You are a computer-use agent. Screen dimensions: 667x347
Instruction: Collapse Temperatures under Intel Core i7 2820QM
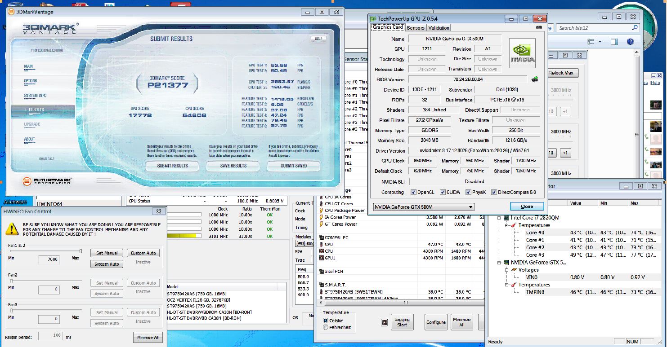click(x=507, y=225)
